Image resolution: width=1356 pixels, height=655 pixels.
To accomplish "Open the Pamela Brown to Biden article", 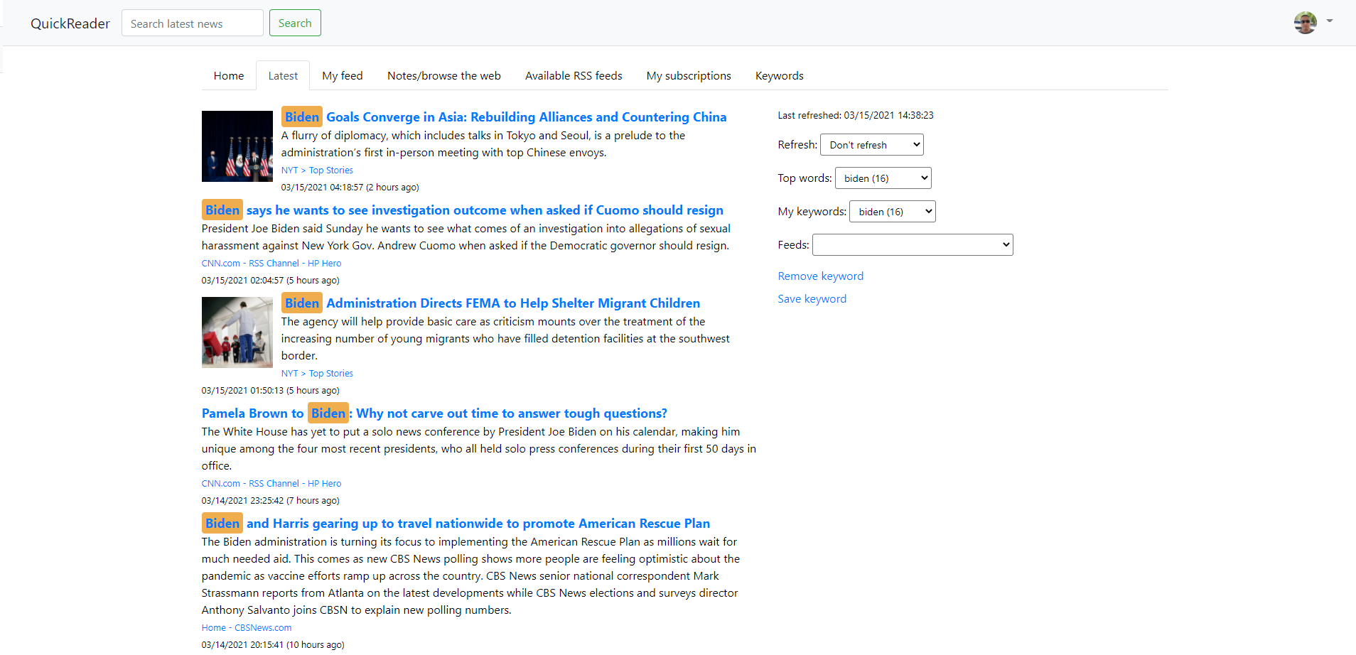I will coord(434,413).
